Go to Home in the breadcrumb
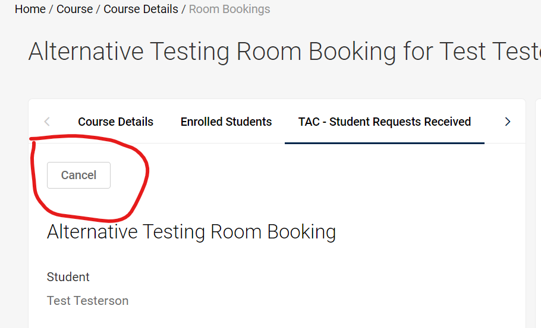This screenshot has width=541, height=328. coord(30,9)
